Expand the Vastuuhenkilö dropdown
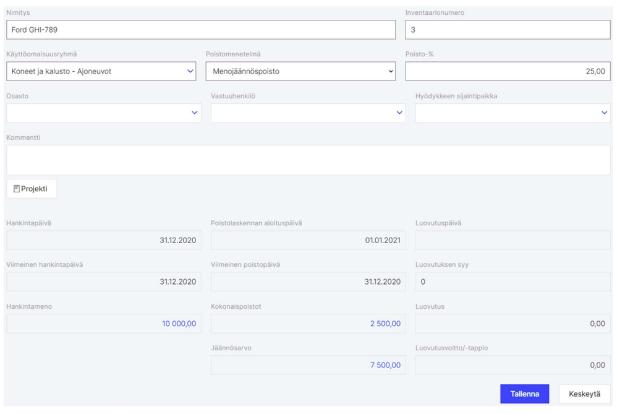This screenshot has height=414, width=617. [308, 113]
